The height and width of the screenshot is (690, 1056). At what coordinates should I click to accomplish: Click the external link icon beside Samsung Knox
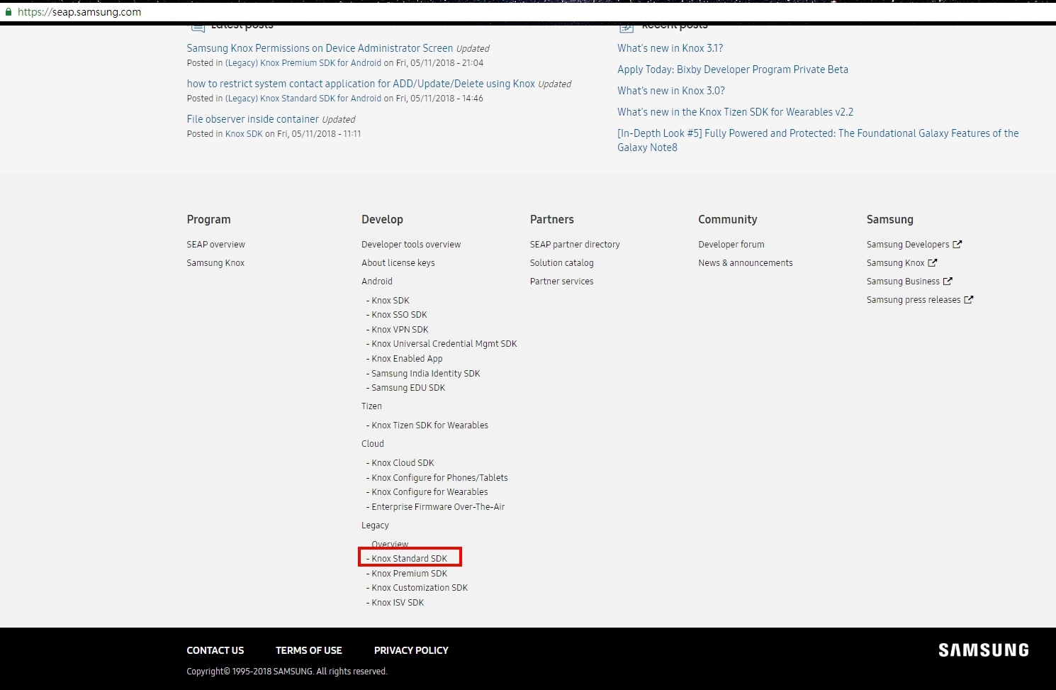pyautogui.click(x=933, y=262)
